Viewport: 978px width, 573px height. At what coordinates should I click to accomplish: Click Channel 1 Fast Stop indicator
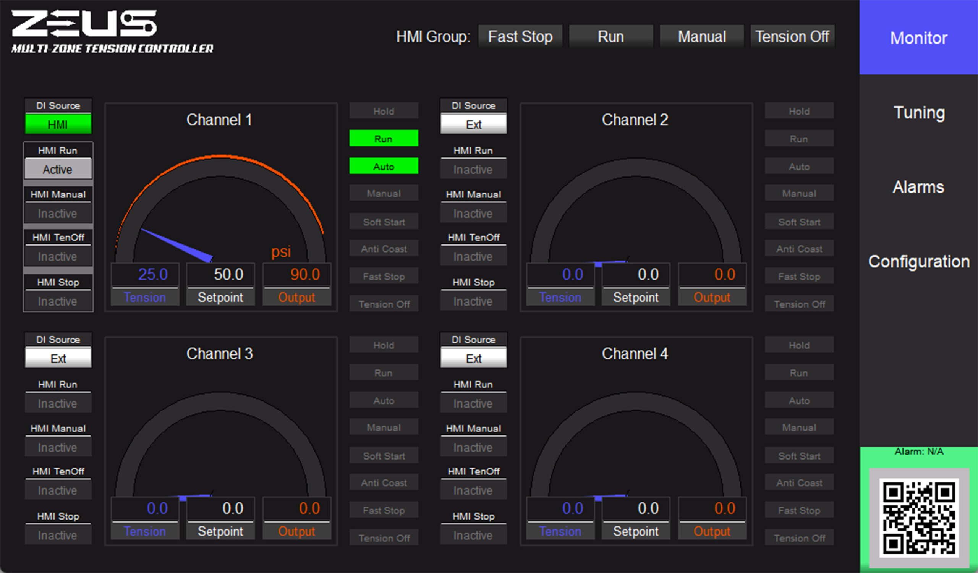click(384, 276)
